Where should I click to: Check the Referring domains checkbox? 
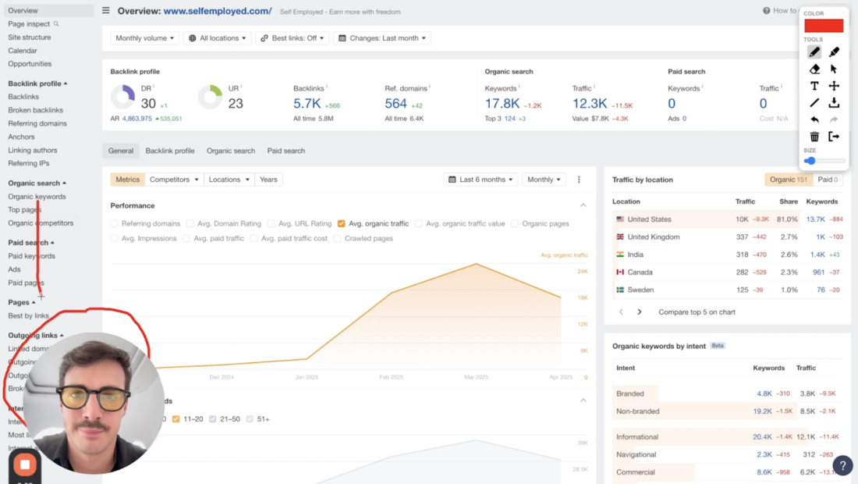115,223
